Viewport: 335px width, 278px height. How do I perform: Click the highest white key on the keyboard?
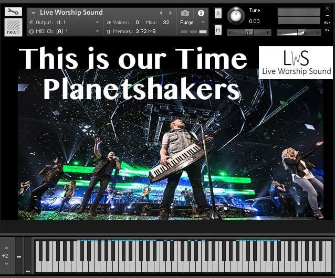click(329, 256)
